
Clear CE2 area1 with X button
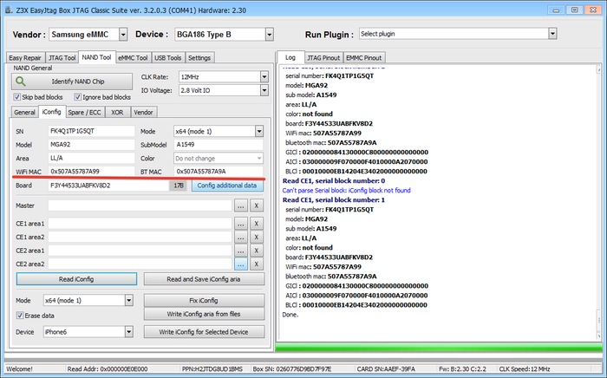coord(257,251)
